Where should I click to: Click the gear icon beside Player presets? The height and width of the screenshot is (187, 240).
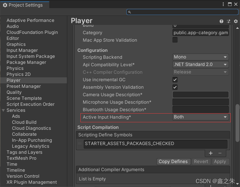click(x=236, y=21)
